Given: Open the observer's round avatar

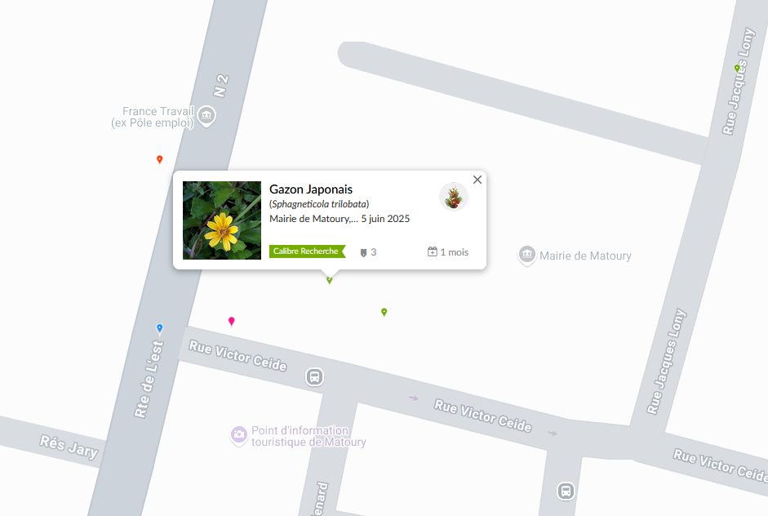Looking at the screenshot, I should pyautogui.click(x=454, y=197).
